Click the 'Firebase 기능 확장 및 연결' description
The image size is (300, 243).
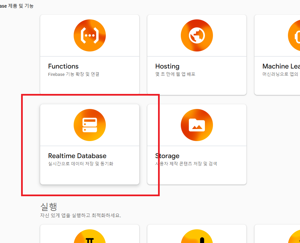pos(74,74)
